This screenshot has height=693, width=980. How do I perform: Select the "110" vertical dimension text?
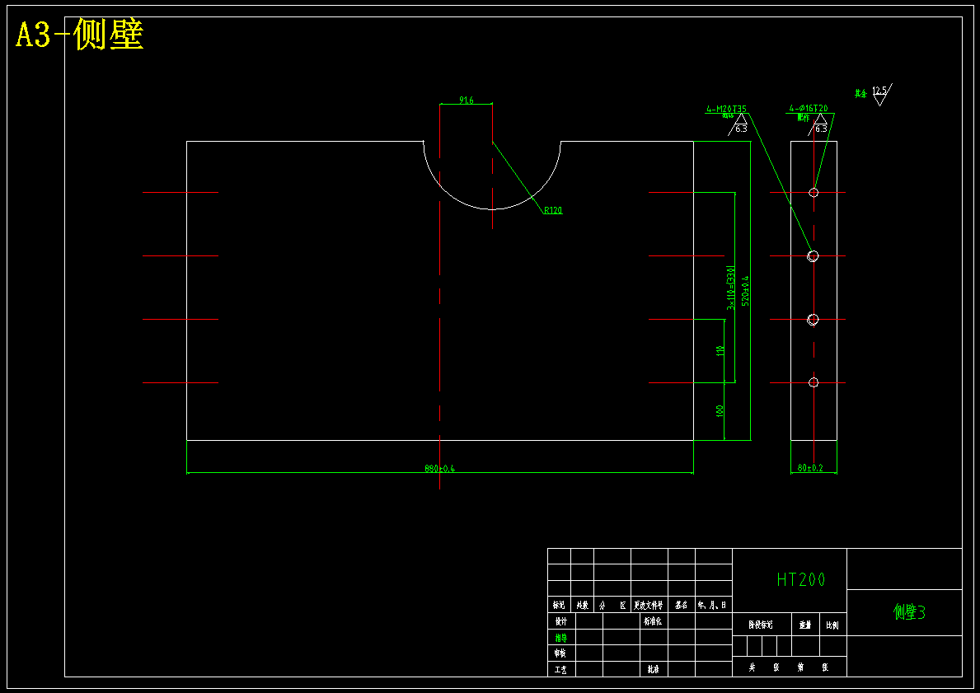[x=720, y=351]
